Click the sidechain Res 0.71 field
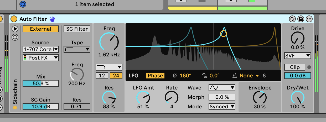 pos(77,107)
